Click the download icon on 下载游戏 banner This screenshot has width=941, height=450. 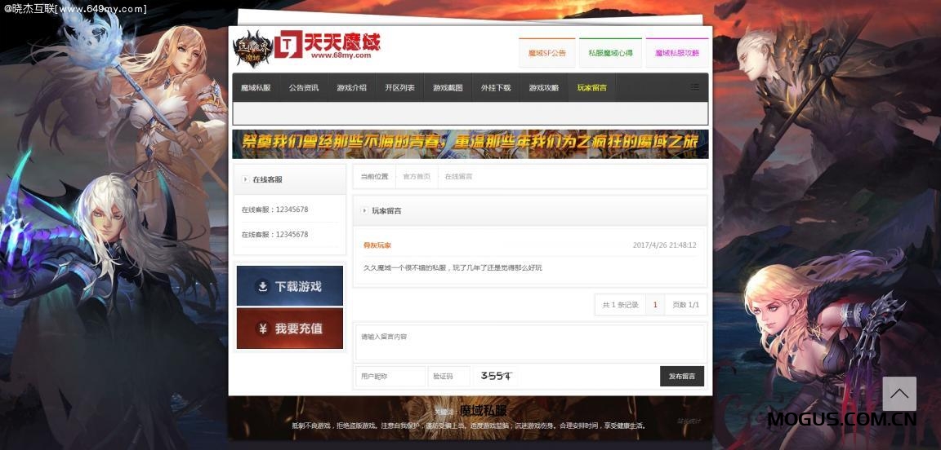[x=262, y=287]
